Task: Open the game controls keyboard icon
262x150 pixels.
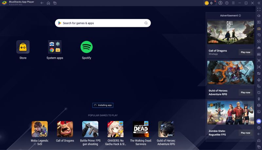Action: (x=259, y=28)
